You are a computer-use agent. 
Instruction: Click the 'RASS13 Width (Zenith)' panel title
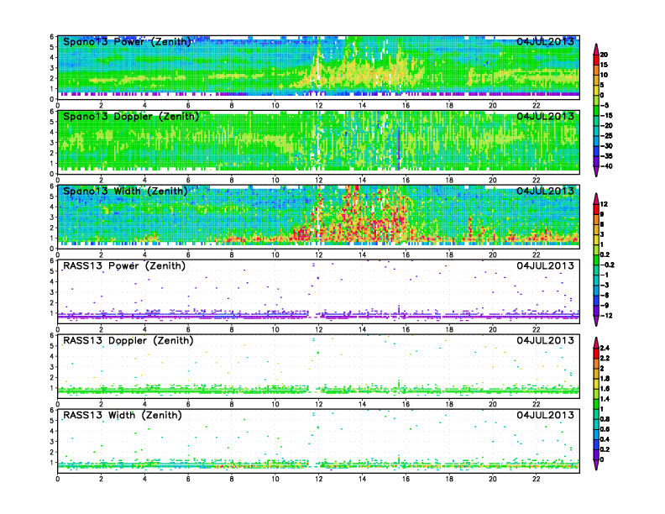122,415
